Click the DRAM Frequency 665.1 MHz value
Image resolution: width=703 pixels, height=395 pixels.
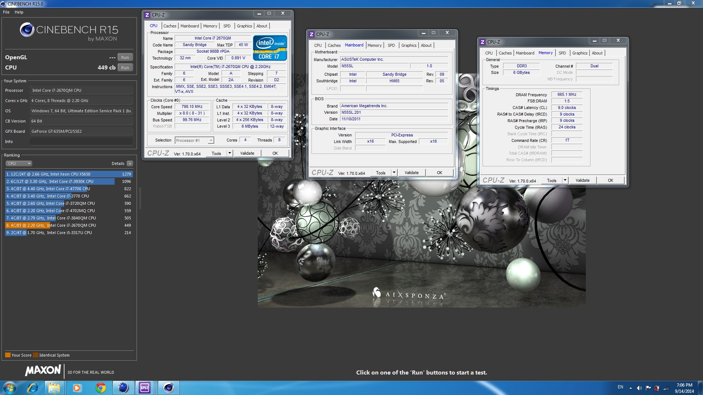567,95
